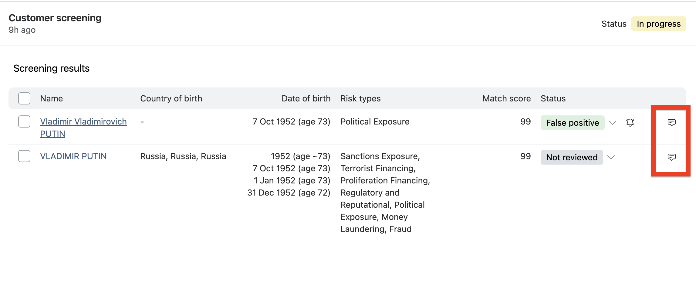696x297 pixels.
Task: Expand the False positive status dropdown
Action: tap(613, 123)
